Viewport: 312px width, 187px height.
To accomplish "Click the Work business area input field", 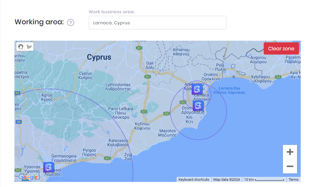I will click(157, 23).
